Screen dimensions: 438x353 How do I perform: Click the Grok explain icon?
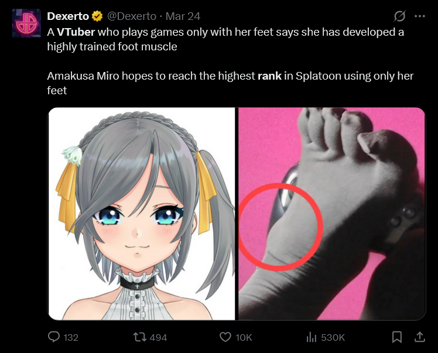pos(400,16)
